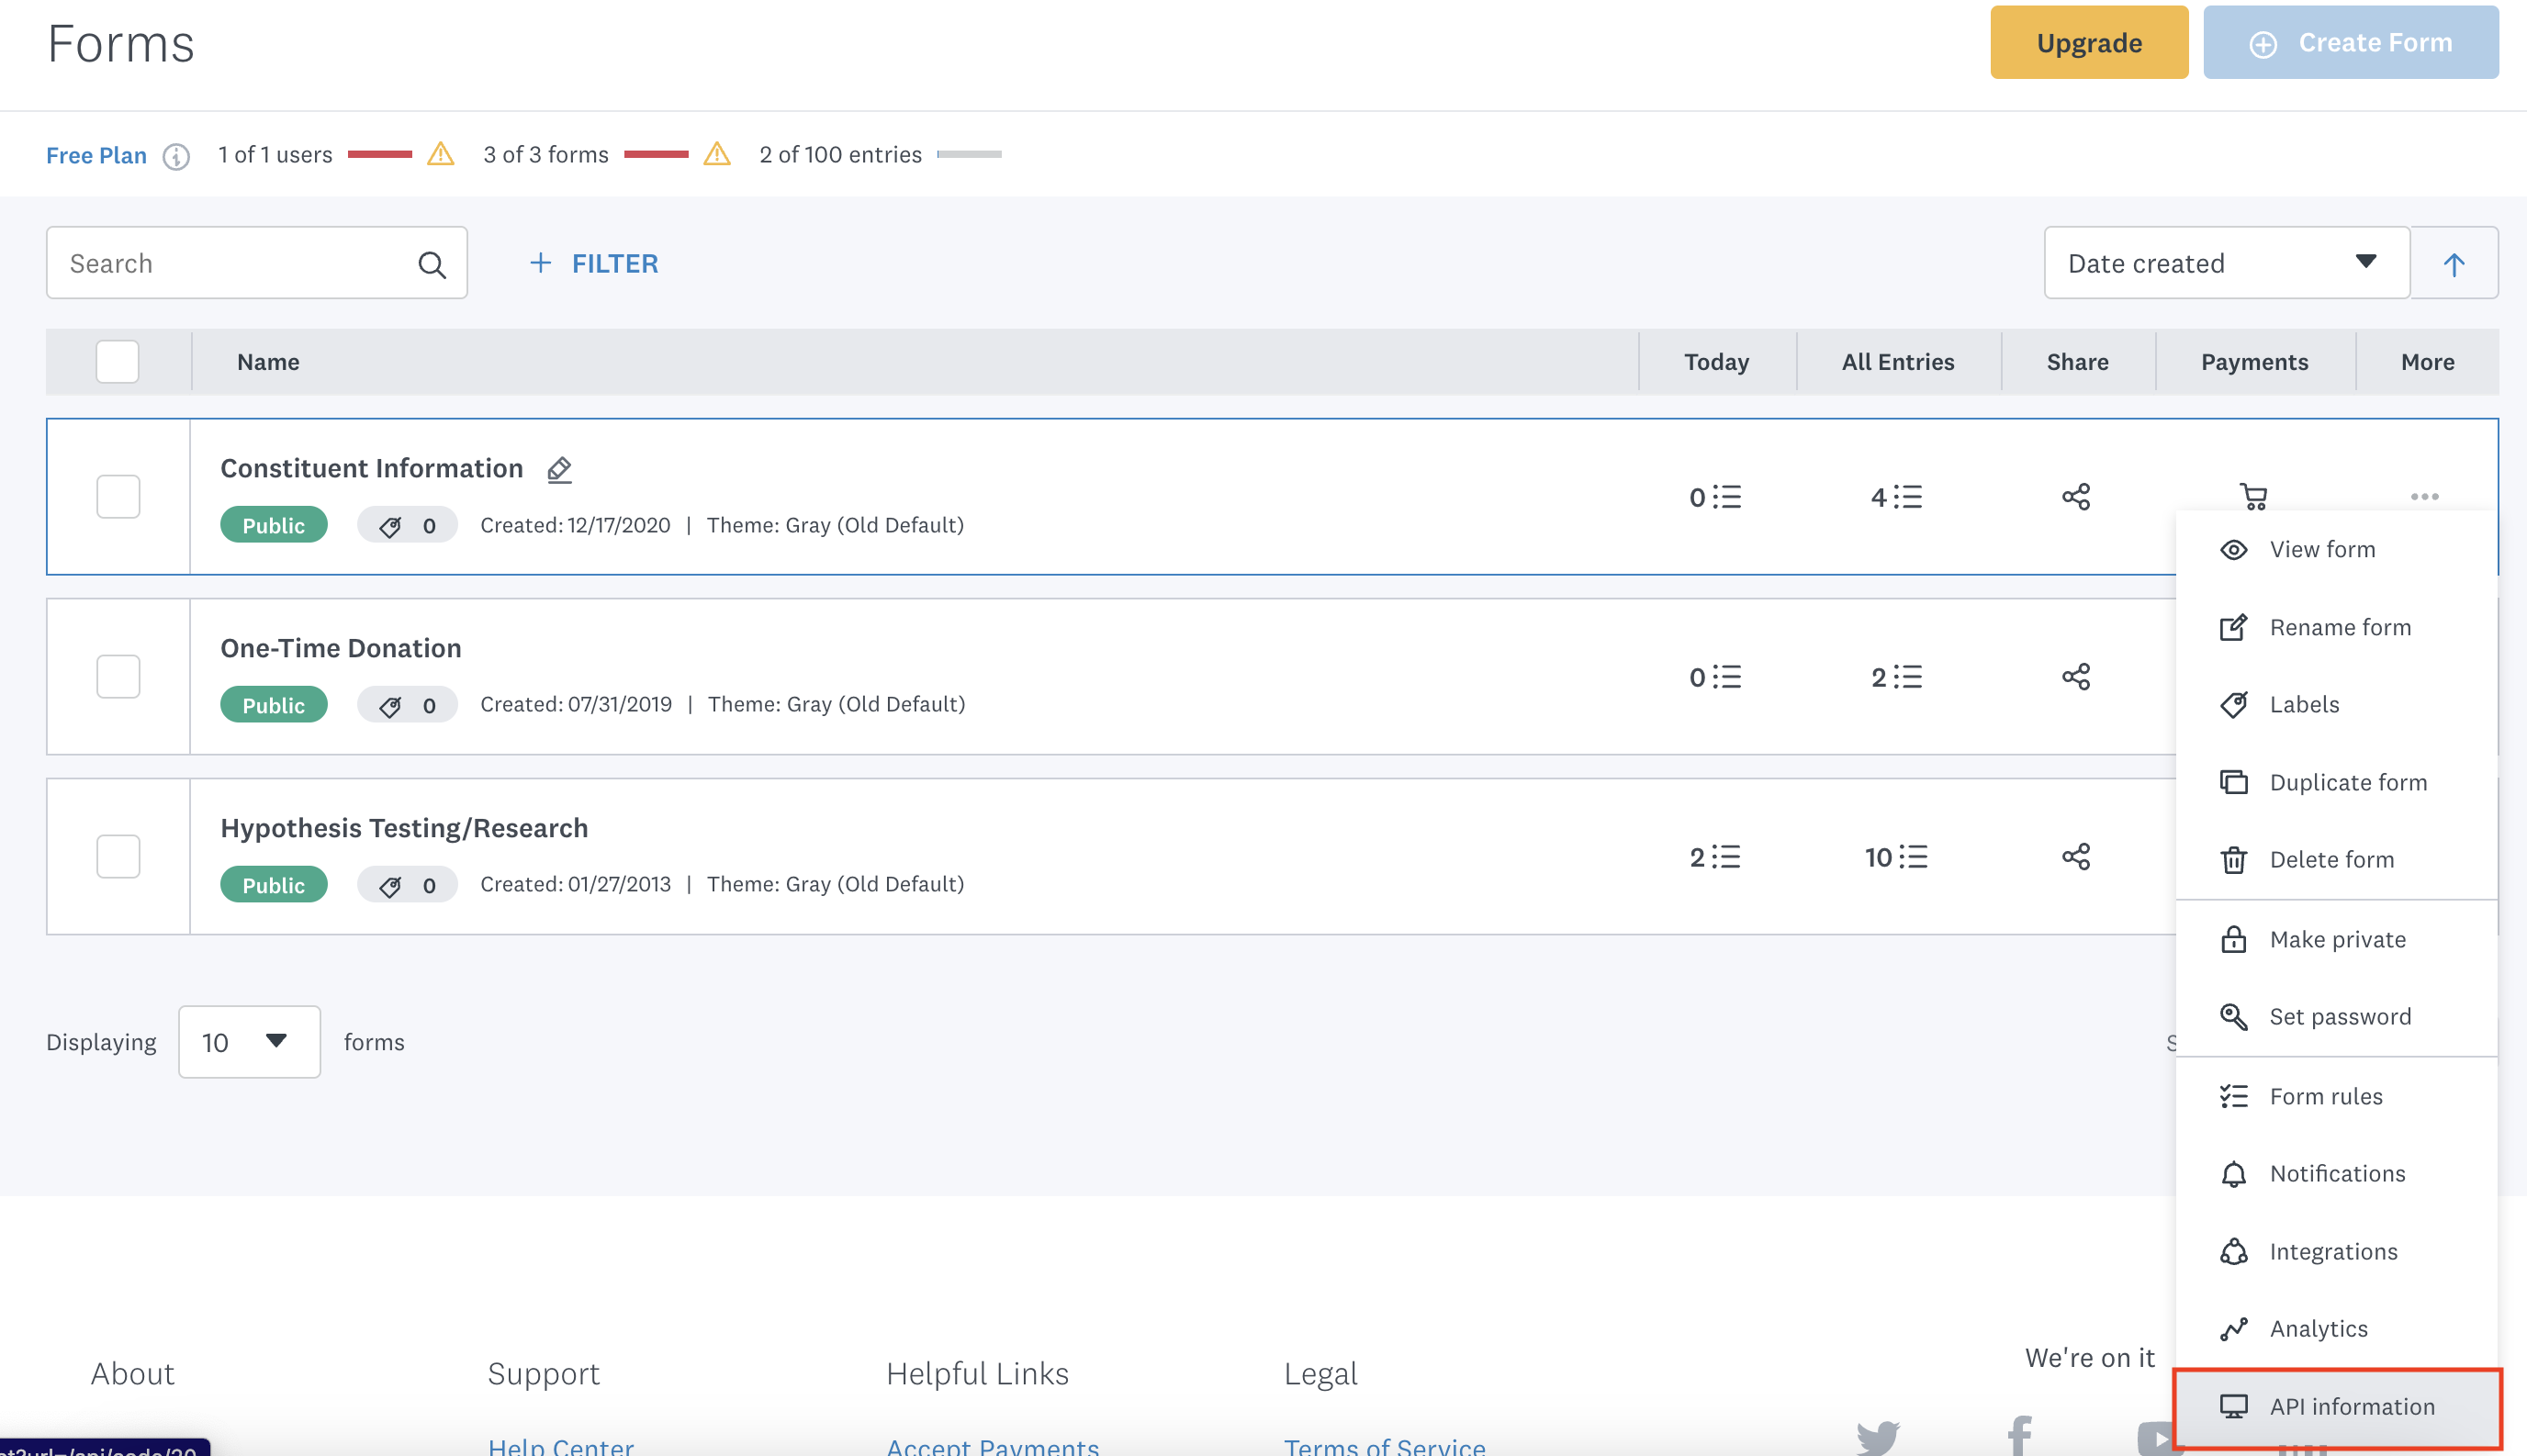
Task: Click the Upgrade button
Action: pyautogui.click(x=2088, y=43)
